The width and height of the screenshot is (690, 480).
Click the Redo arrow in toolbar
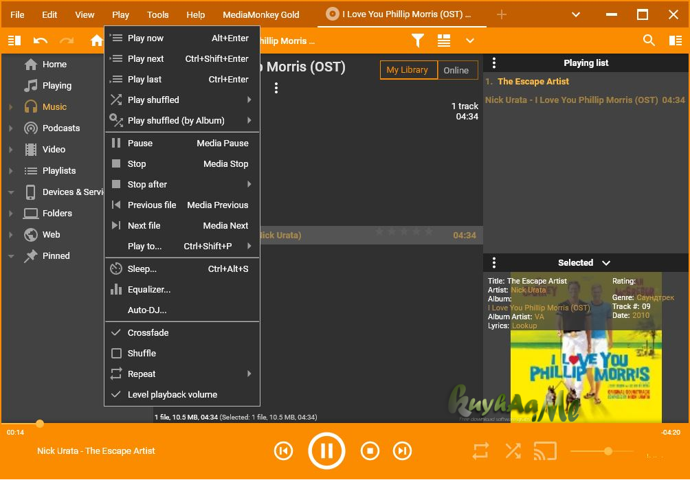point(67,41)
